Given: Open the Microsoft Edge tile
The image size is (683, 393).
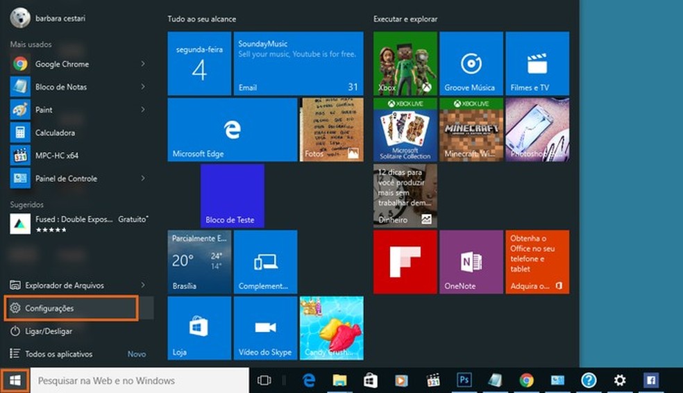Looking at the screenshot, I should [232, 129].
